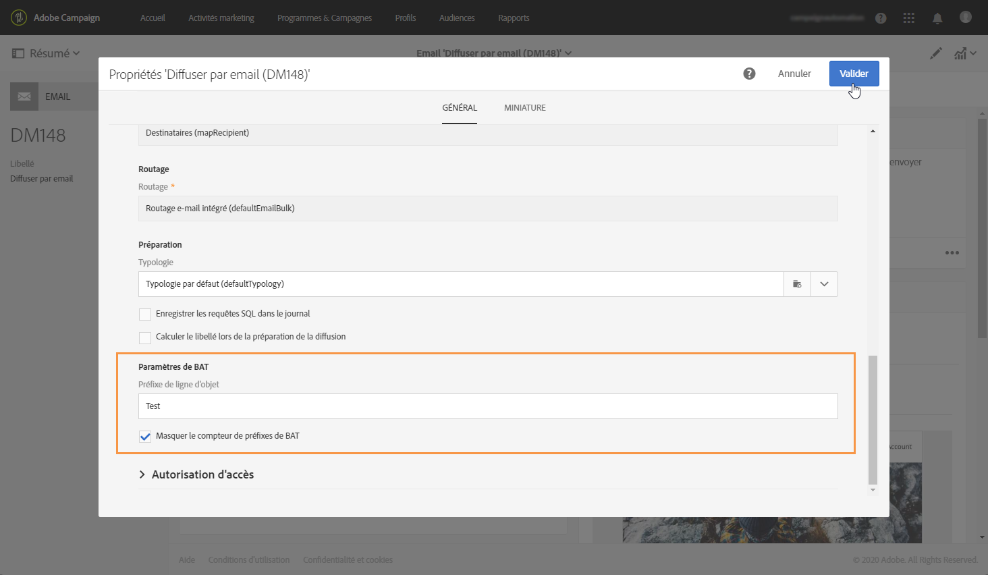Switch to the MINIATURE tab
The width and height of the screenshot is (988, 575).
click(525, 108)
